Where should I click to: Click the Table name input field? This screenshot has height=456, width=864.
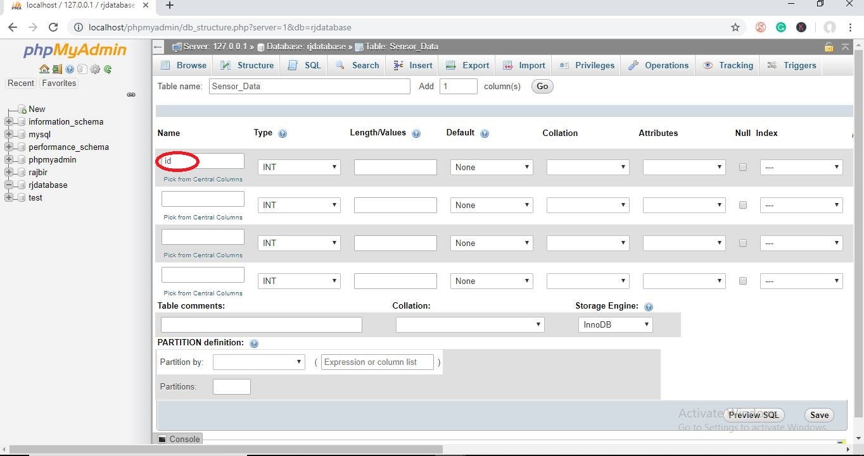tap(309, 86)
